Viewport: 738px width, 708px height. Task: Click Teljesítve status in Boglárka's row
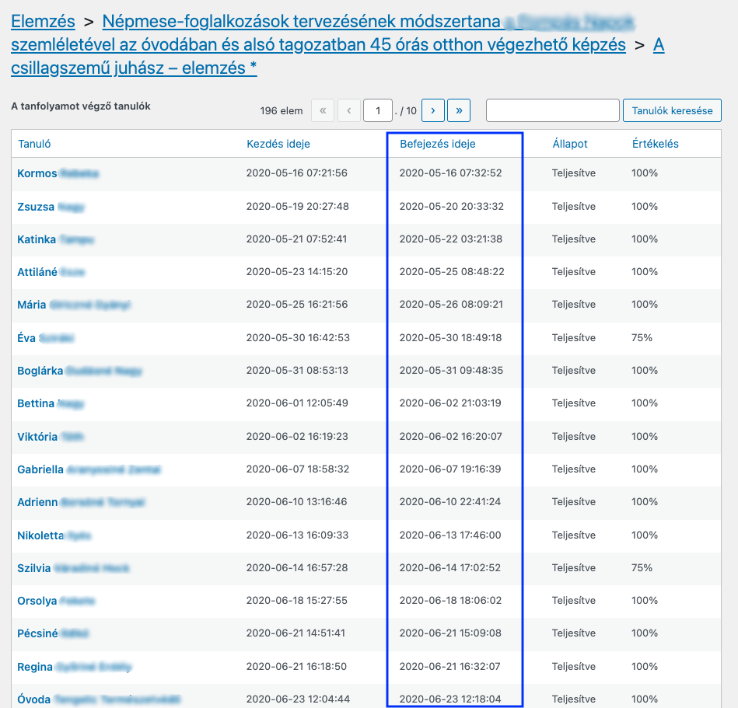pyautogui.click(x=574, y=371)
